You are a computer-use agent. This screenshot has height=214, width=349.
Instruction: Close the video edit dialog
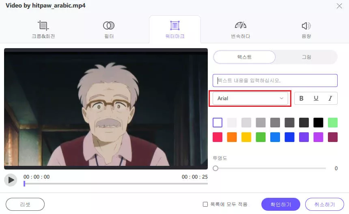(339, 6)
